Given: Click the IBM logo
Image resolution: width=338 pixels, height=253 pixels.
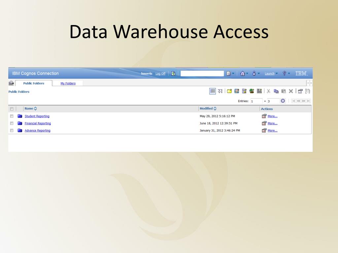Looking at the screenshot, I should click(x=301, y=73).
